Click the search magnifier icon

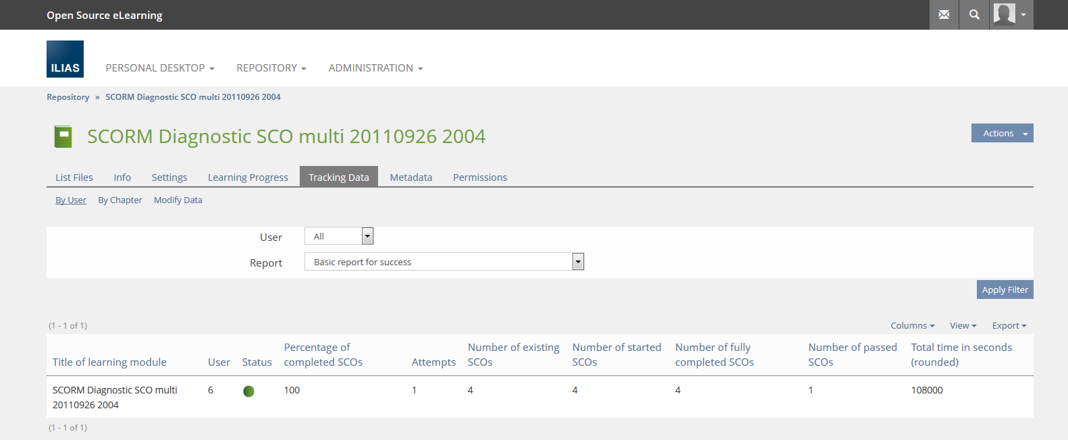point(974,15)
